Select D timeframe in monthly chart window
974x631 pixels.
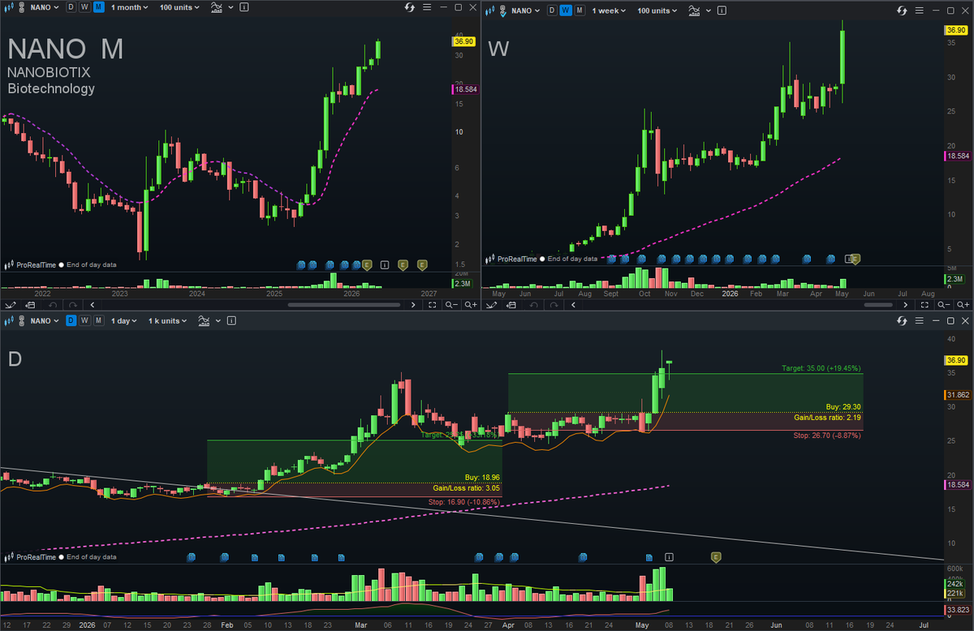coord(71,7)
